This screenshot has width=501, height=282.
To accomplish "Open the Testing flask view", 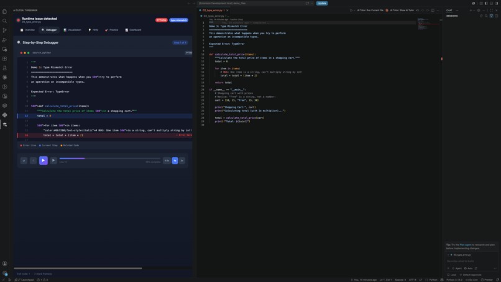I will coord(4,68).
